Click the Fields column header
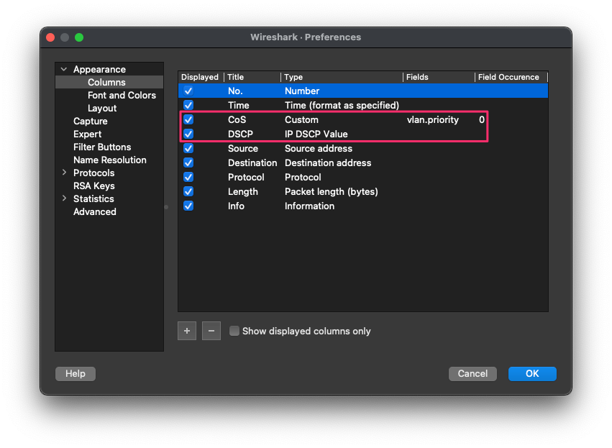612x448 pixels. pyautogui.click(x=439, y=77)
